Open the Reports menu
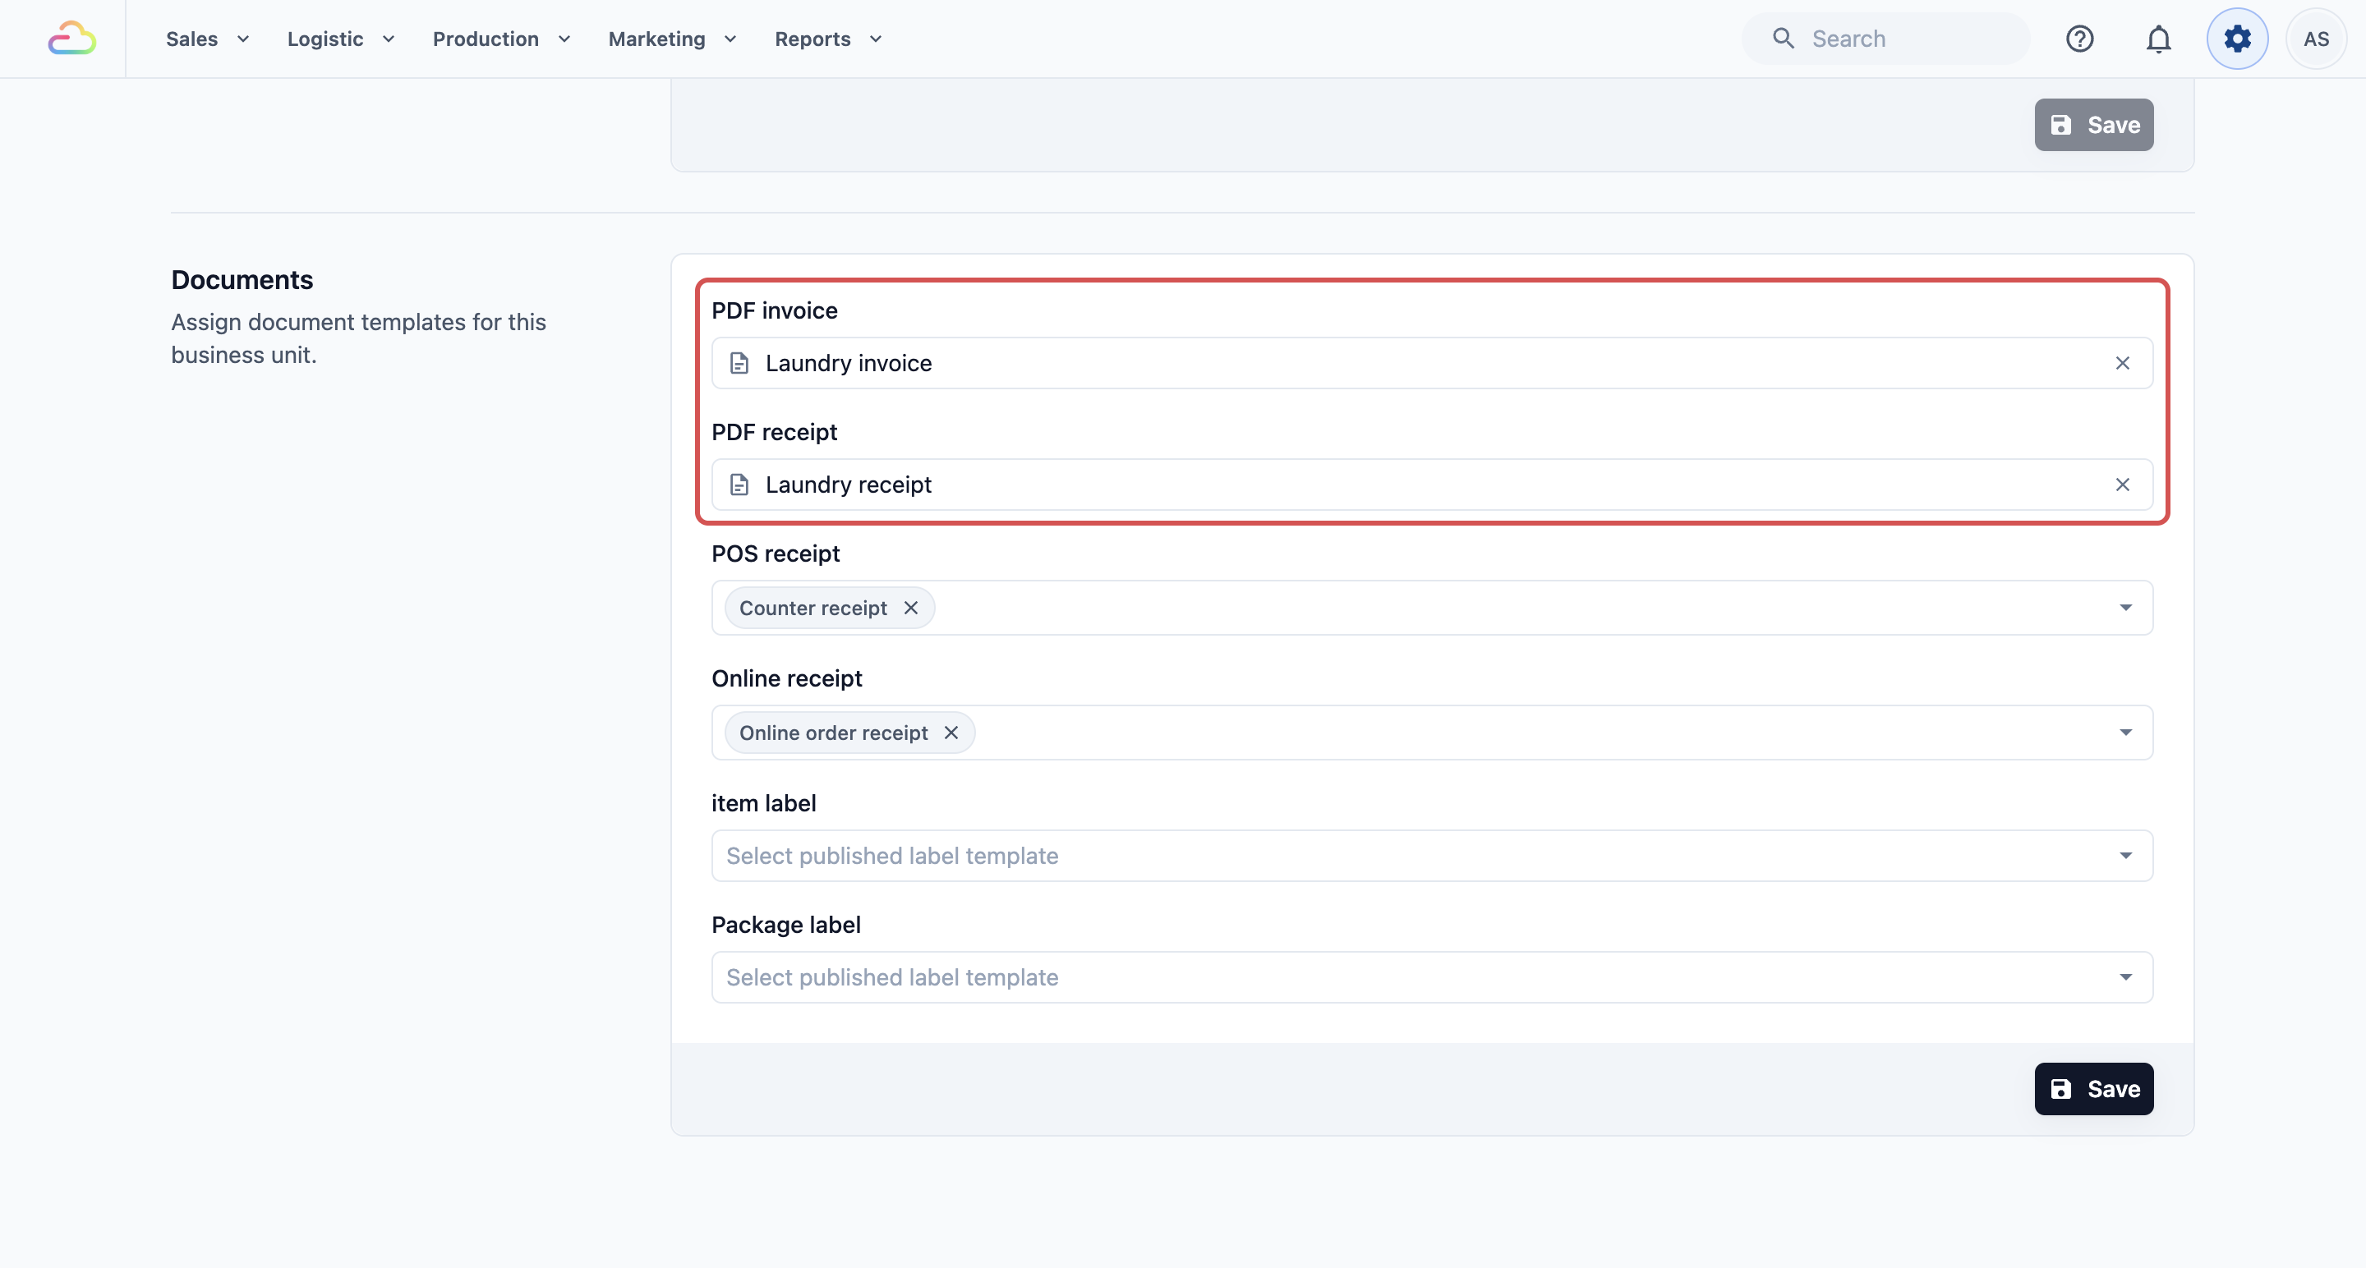The height and width of the screenshot is (1268, 2366). pos(828,39)
